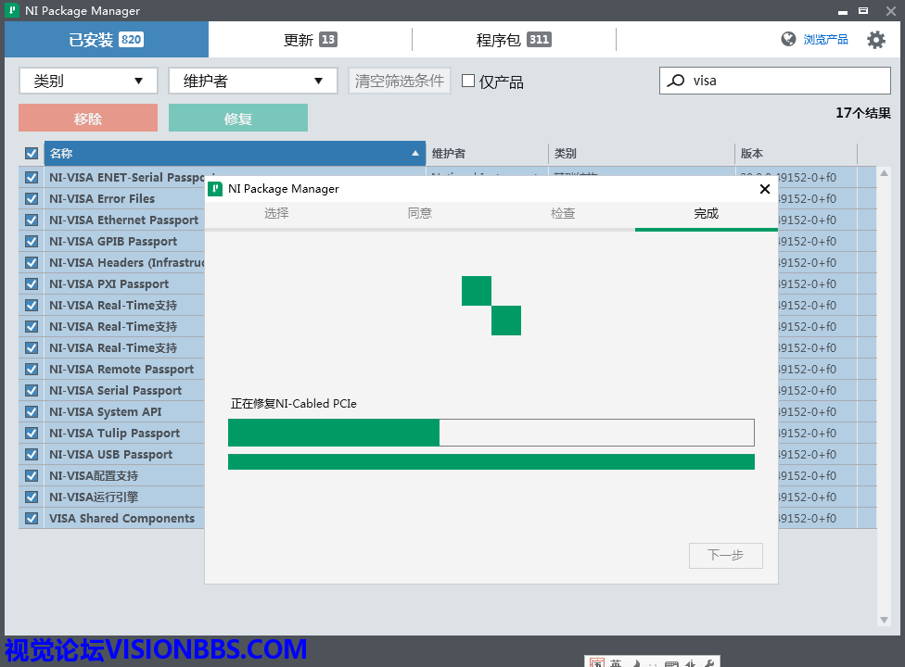Click the globe icon beside 浏览产品

coord(788,39)
